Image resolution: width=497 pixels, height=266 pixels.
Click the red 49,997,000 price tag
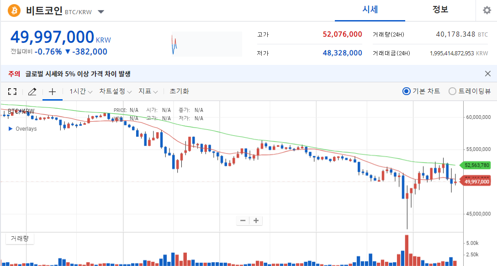(475, 181)
